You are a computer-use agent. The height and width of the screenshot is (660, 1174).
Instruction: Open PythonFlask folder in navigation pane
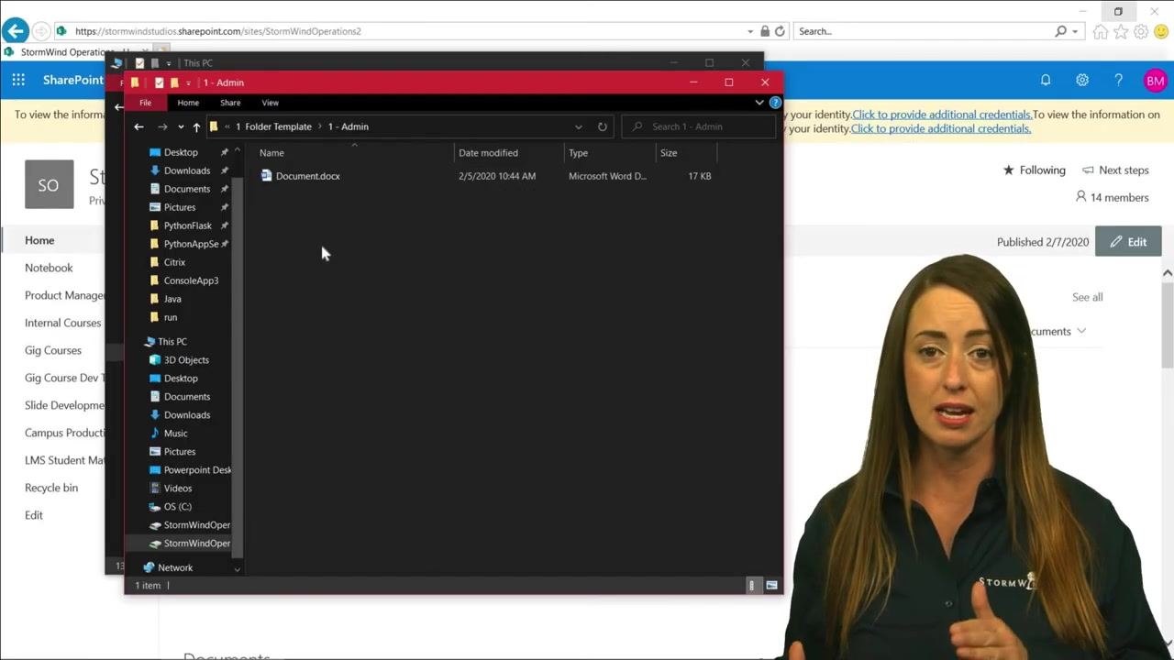[188, 225]
